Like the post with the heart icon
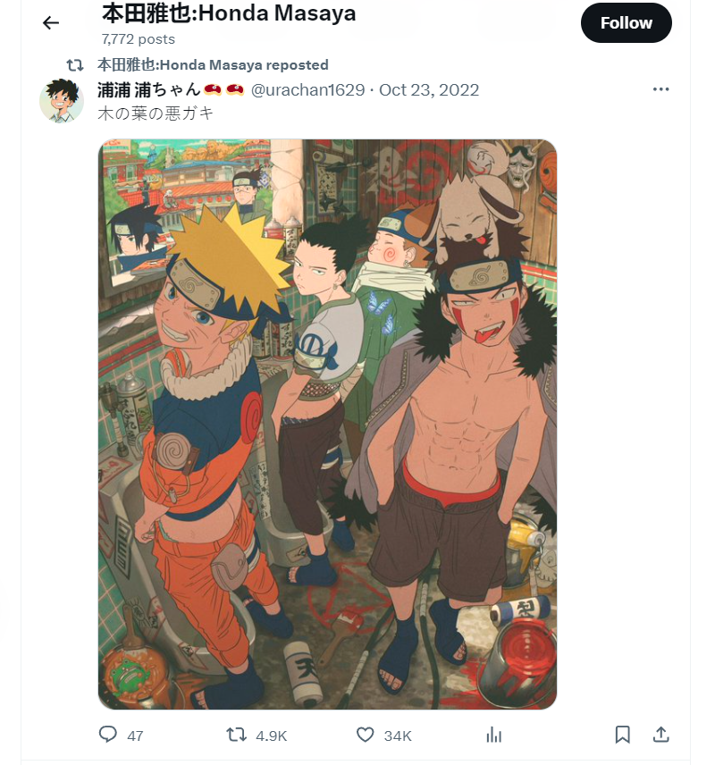The height and width of the screenshot is (765, 715). click(x=365, y=735)
